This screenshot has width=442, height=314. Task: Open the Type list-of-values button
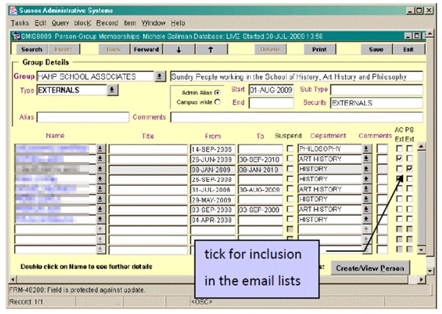pyautogui.click(x=112, y=90)
